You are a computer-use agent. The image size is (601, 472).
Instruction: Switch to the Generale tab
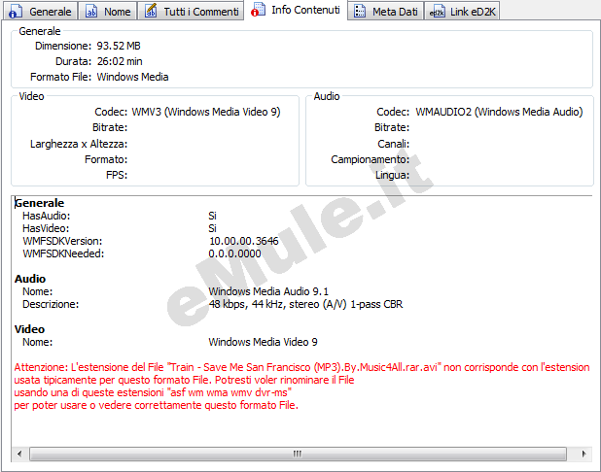click(x=40, y=11)
